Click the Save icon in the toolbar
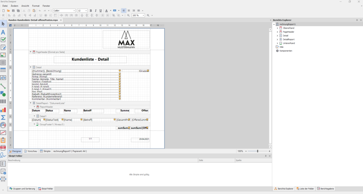Image resolution: width=363 pixels, height=194 pixels. [x=13, y=11]
